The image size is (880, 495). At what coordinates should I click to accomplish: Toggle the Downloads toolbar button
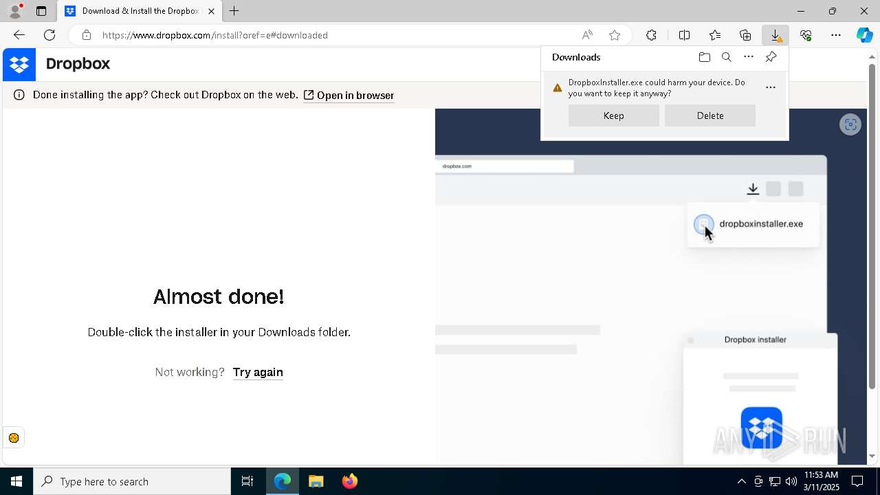click(775, 35)
